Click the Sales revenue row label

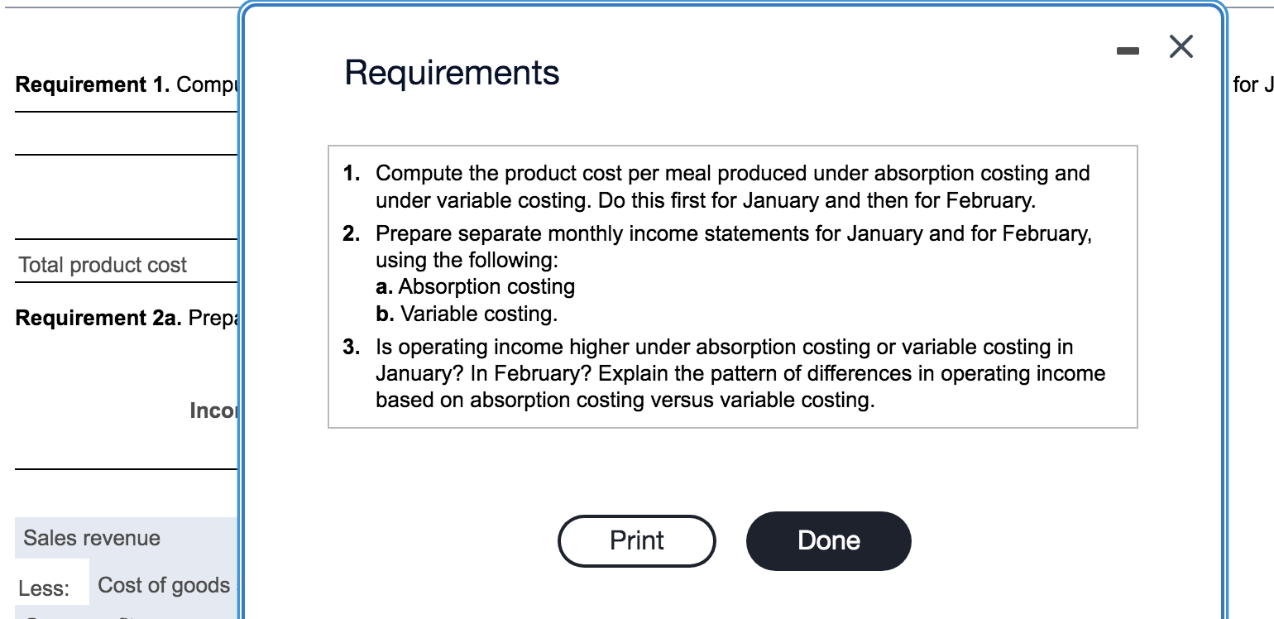[x=91, y=538]
